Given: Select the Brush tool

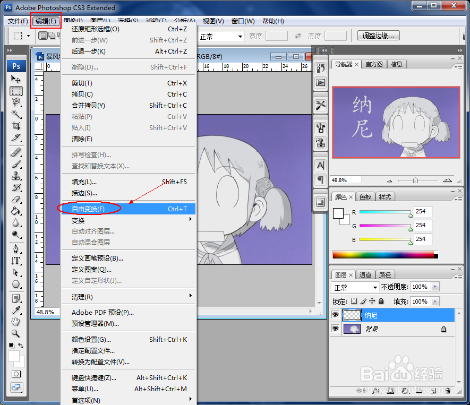Looking at the screenshot, I should (x=16, y=164).
